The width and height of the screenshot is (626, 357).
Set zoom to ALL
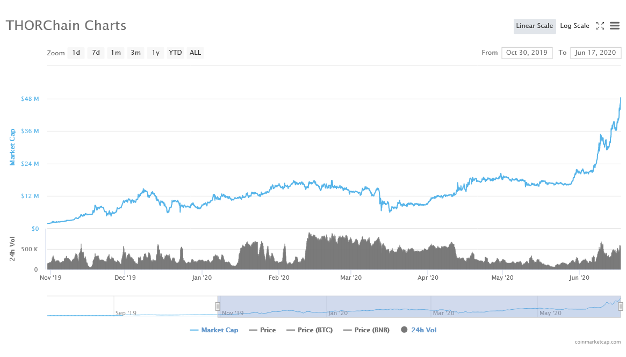click(x=195, y=53)
